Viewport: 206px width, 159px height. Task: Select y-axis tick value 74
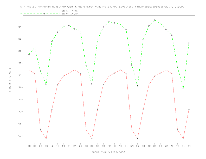click(20, 87)
